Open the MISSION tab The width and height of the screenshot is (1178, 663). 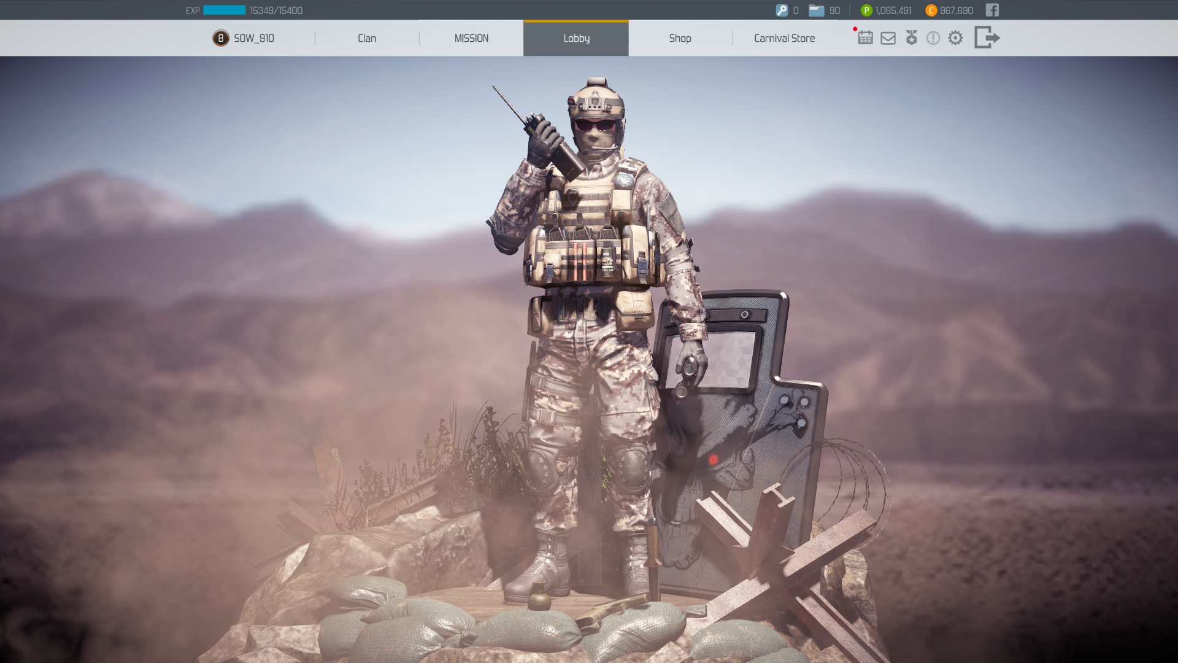[x=471, y=38]
